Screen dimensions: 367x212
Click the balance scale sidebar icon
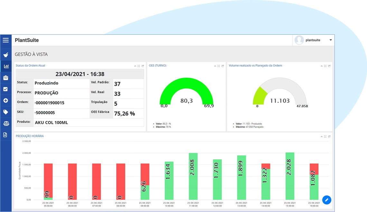coord(6,124)
